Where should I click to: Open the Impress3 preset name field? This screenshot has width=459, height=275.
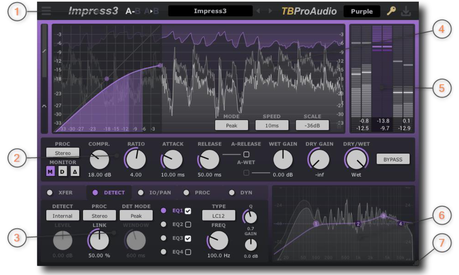coord(210,11)
